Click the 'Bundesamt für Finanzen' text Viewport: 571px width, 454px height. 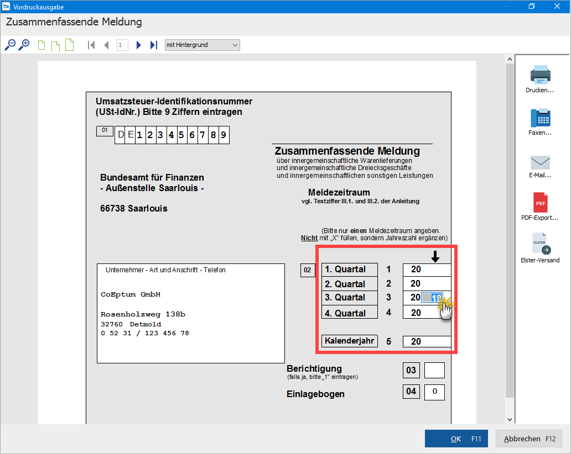tap(152, 177)
